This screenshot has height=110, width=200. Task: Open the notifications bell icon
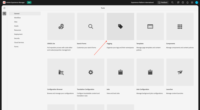[x=187, y=2]
